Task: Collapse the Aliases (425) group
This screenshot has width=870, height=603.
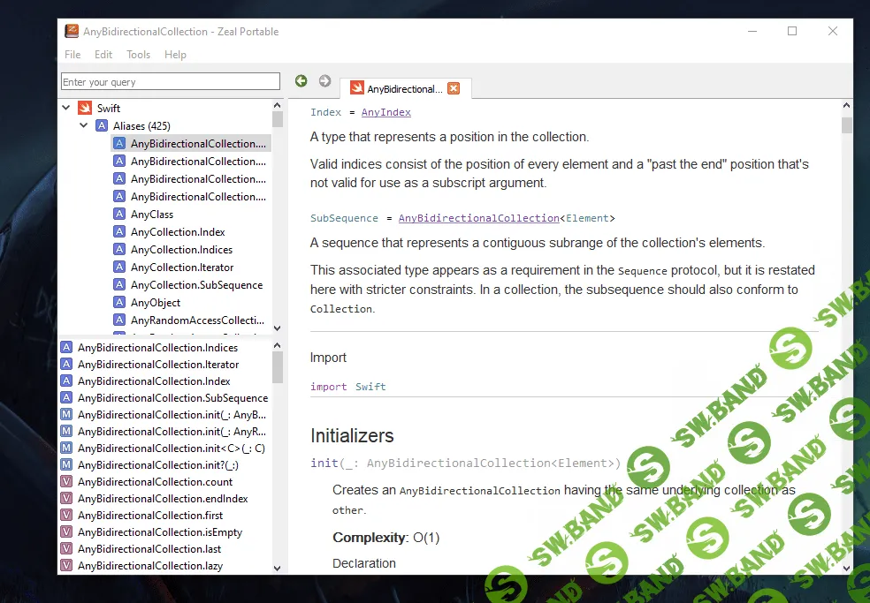Action: 84,126
